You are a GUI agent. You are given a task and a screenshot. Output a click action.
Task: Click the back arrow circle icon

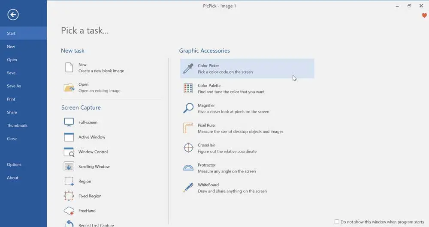click(13, 15)
